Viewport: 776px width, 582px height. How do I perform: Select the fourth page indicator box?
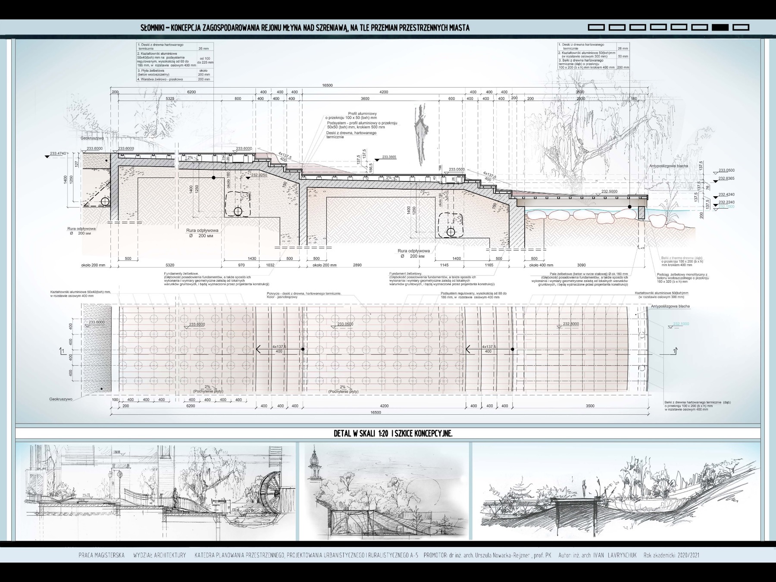point(658,27)
